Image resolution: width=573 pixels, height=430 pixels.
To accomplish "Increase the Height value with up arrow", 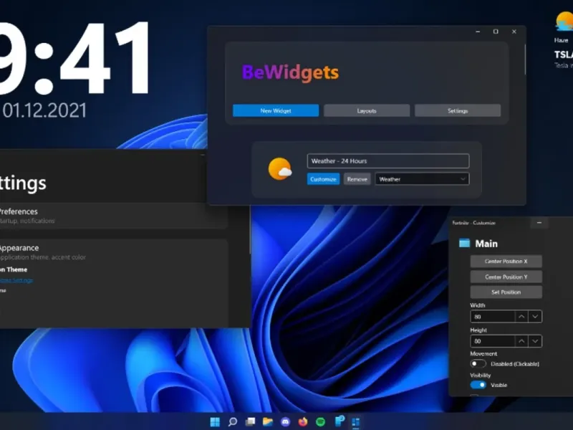I will [x=521, y=341].
